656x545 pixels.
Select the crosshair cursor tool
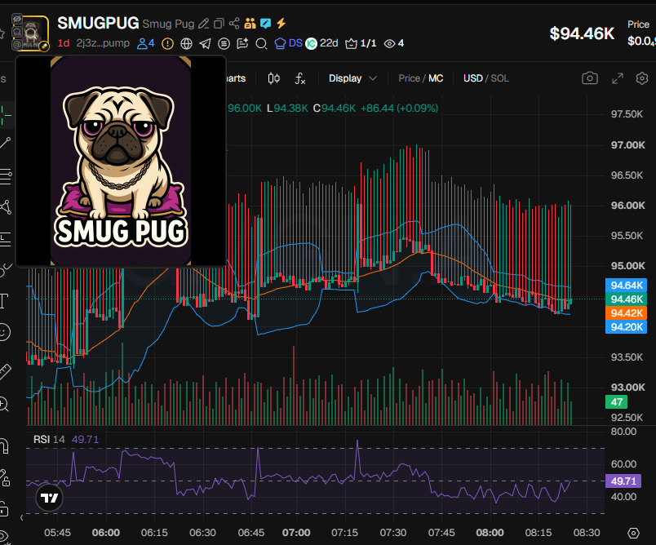[x=6, y=115]
